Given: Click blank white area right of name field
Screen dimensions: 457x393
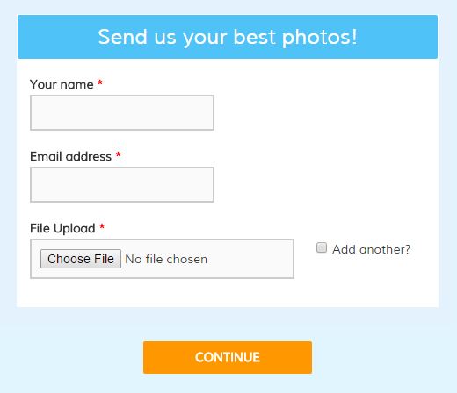Looking at the screenshot, I should 323,112.
